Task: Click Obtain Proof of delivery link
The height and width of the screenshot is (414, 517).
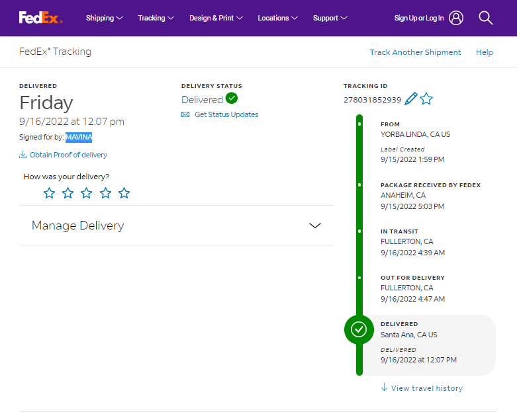Action: coord(68,155)
